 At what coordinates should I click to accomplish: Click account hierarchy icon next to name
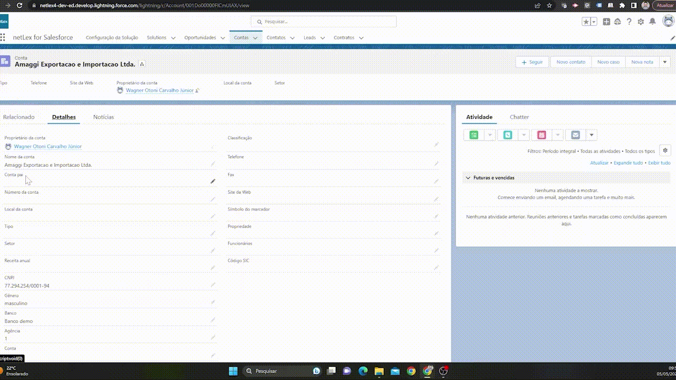(142, 64)
